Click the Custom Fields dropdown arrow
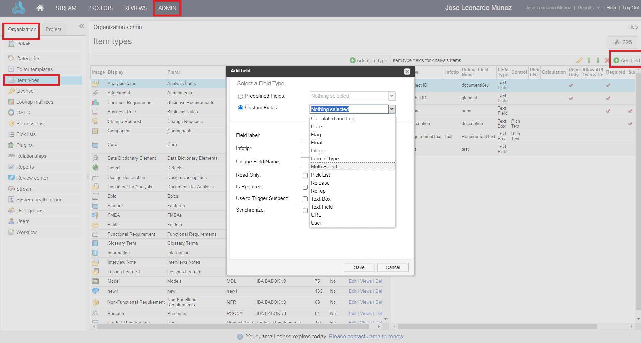This screenshot has width=641, height=343. [392, 109]
